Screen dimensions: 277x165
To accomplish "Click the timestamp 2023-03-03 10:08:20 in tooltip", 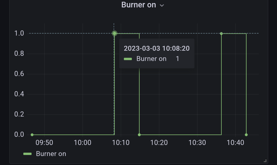I will coord(156,48).
